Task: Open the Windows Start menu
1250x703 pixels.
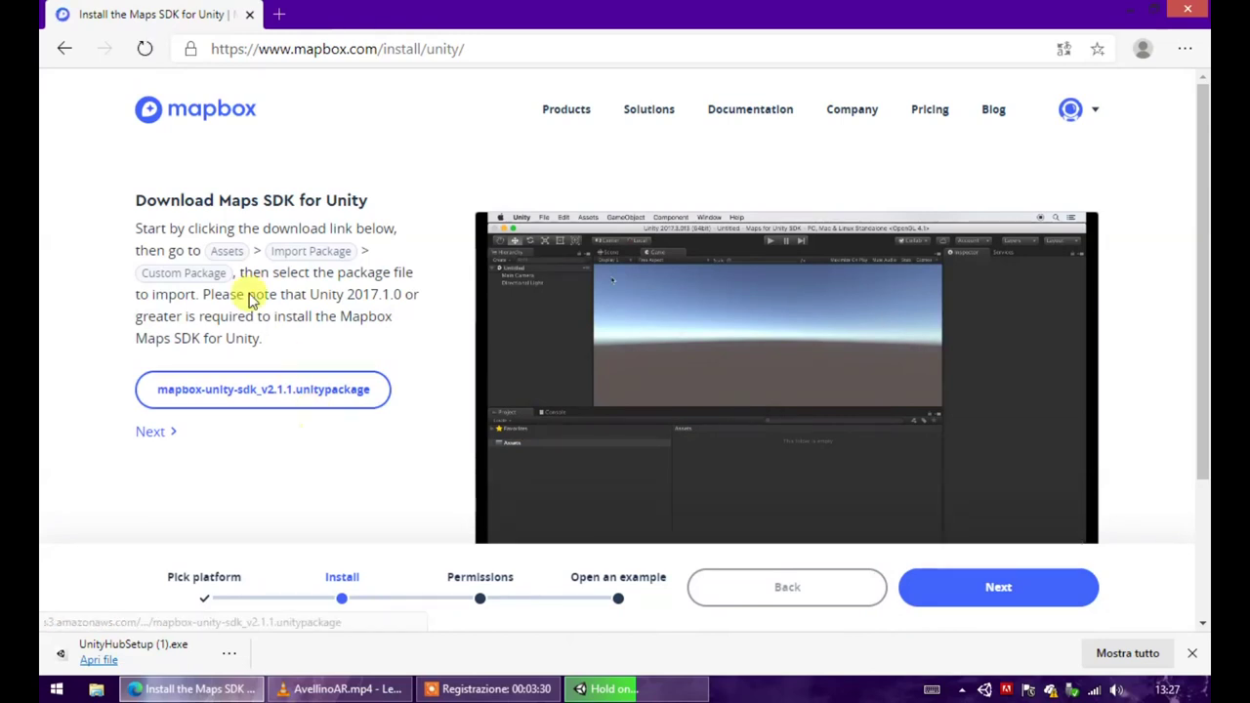Action: click(x=57, y=689)
